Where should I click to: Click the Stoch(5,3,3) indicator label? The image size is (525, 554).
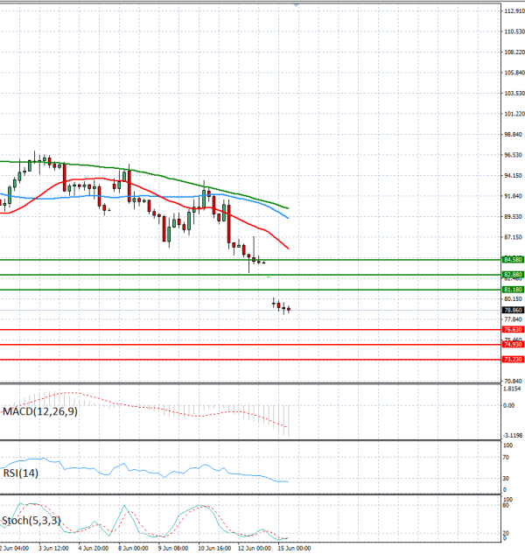click(x=31, y=521)
